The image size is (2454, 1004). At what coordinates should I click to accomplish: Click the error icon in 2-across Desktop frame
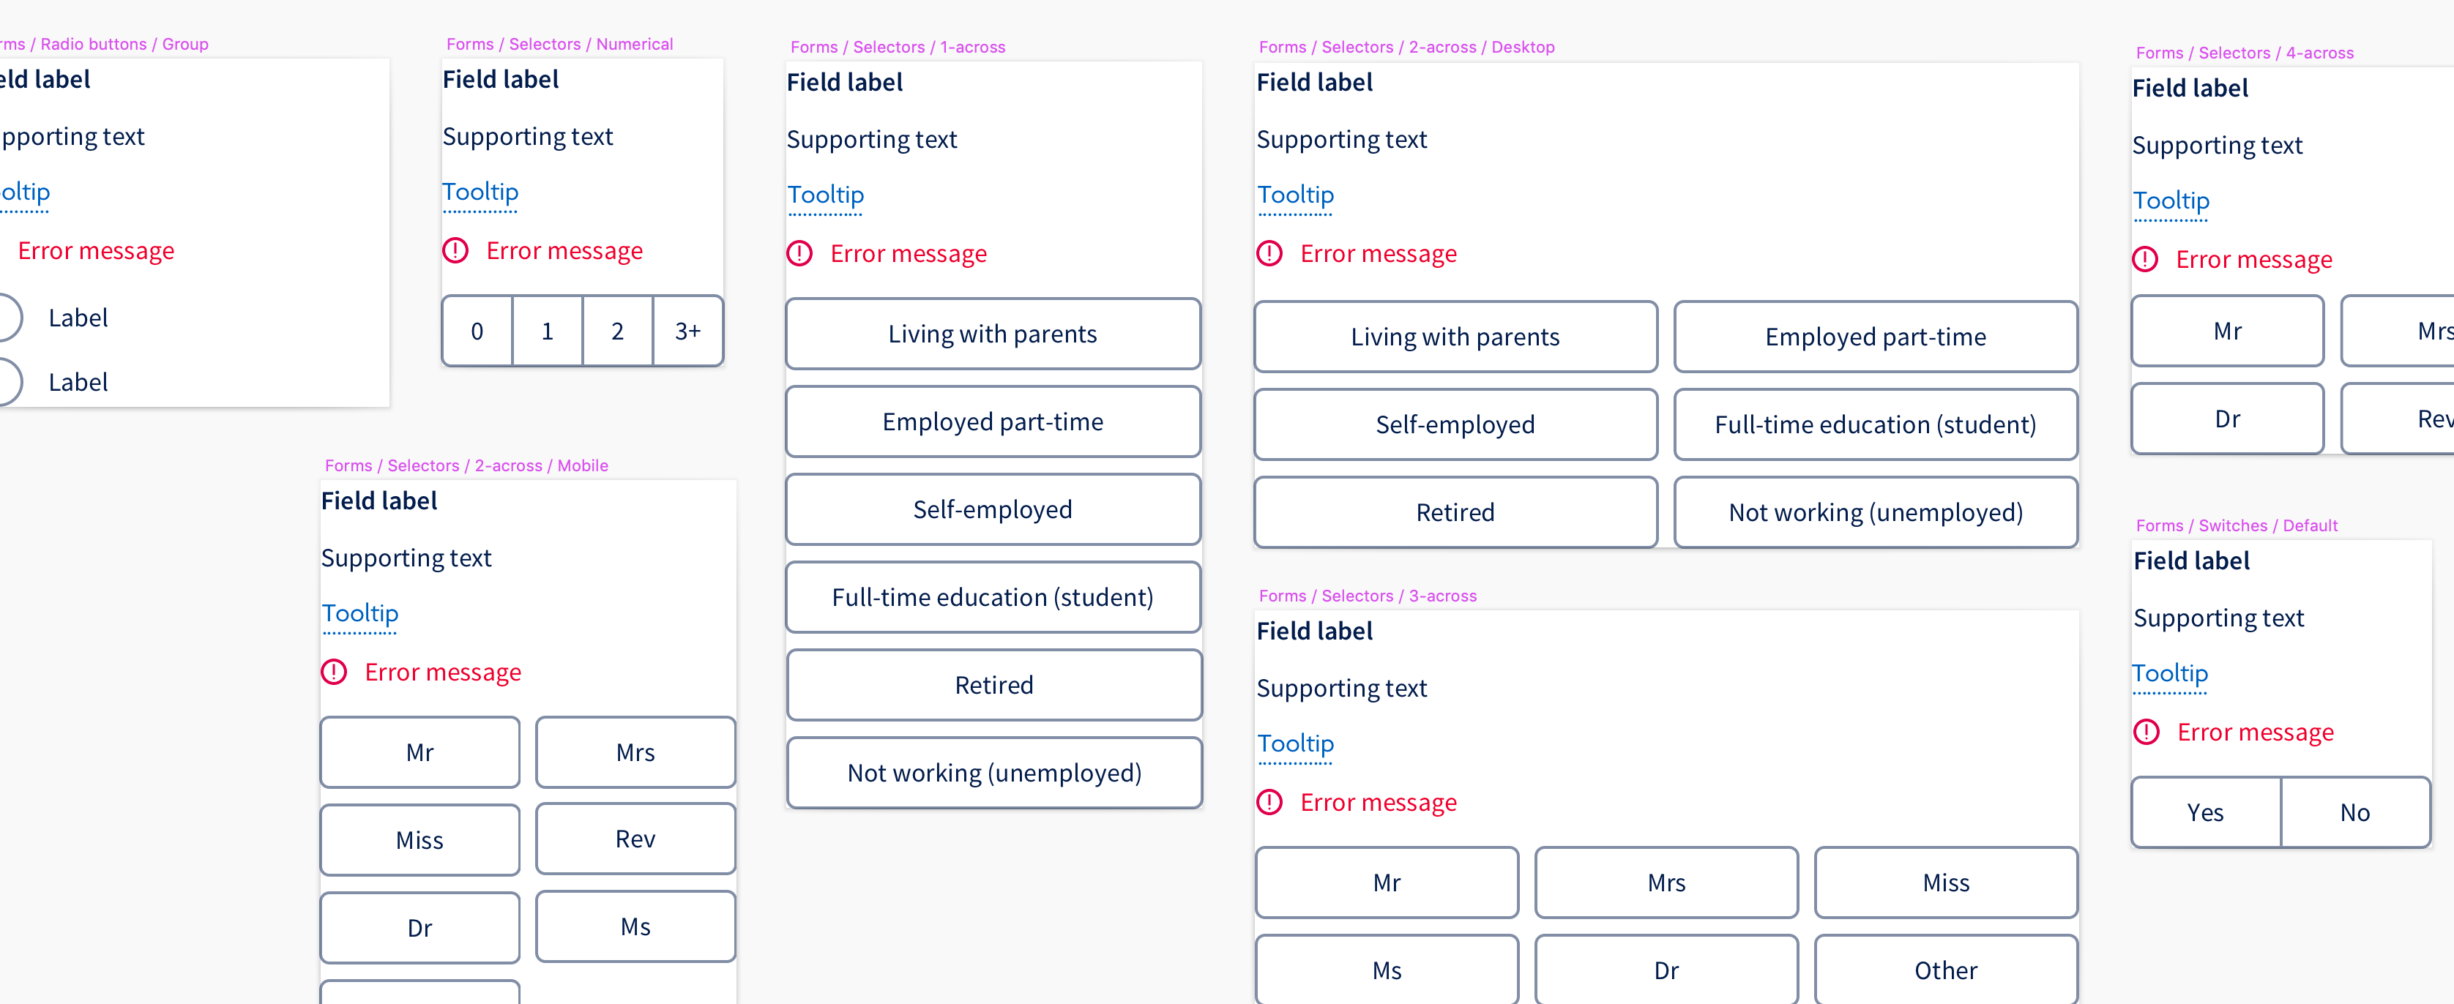click(1269, 253)
